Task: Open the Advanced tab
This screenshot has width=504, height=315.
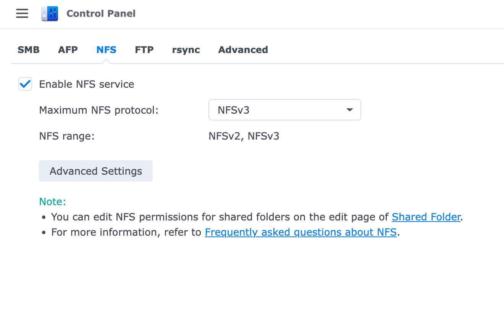Action: pyautogui.click(x=243, y=50)
